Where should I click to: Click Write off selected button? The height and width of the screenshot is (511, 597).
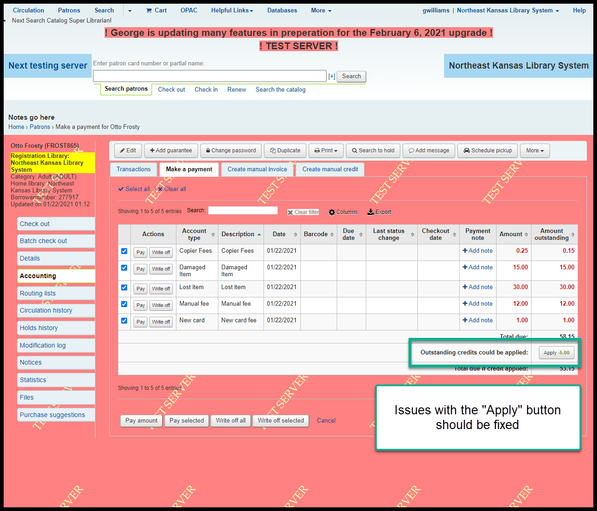coord(281,421)
